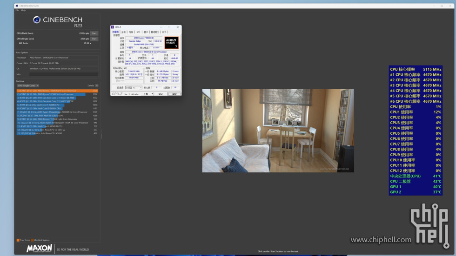Click the CPU diode 42°C overlay row
The height and width of the screenshot is (256, 456).
416,181
